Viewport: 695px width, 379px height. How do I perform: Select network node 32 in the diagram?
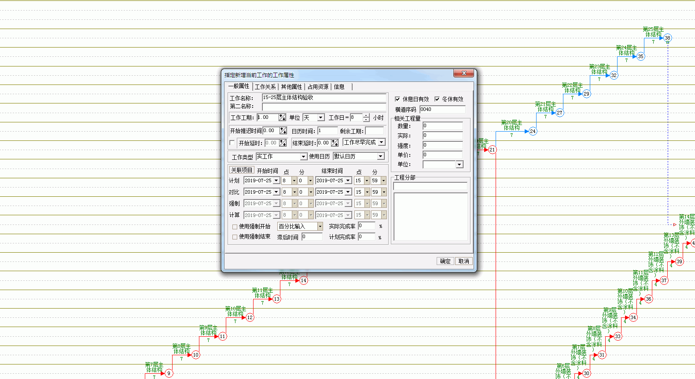614,75
